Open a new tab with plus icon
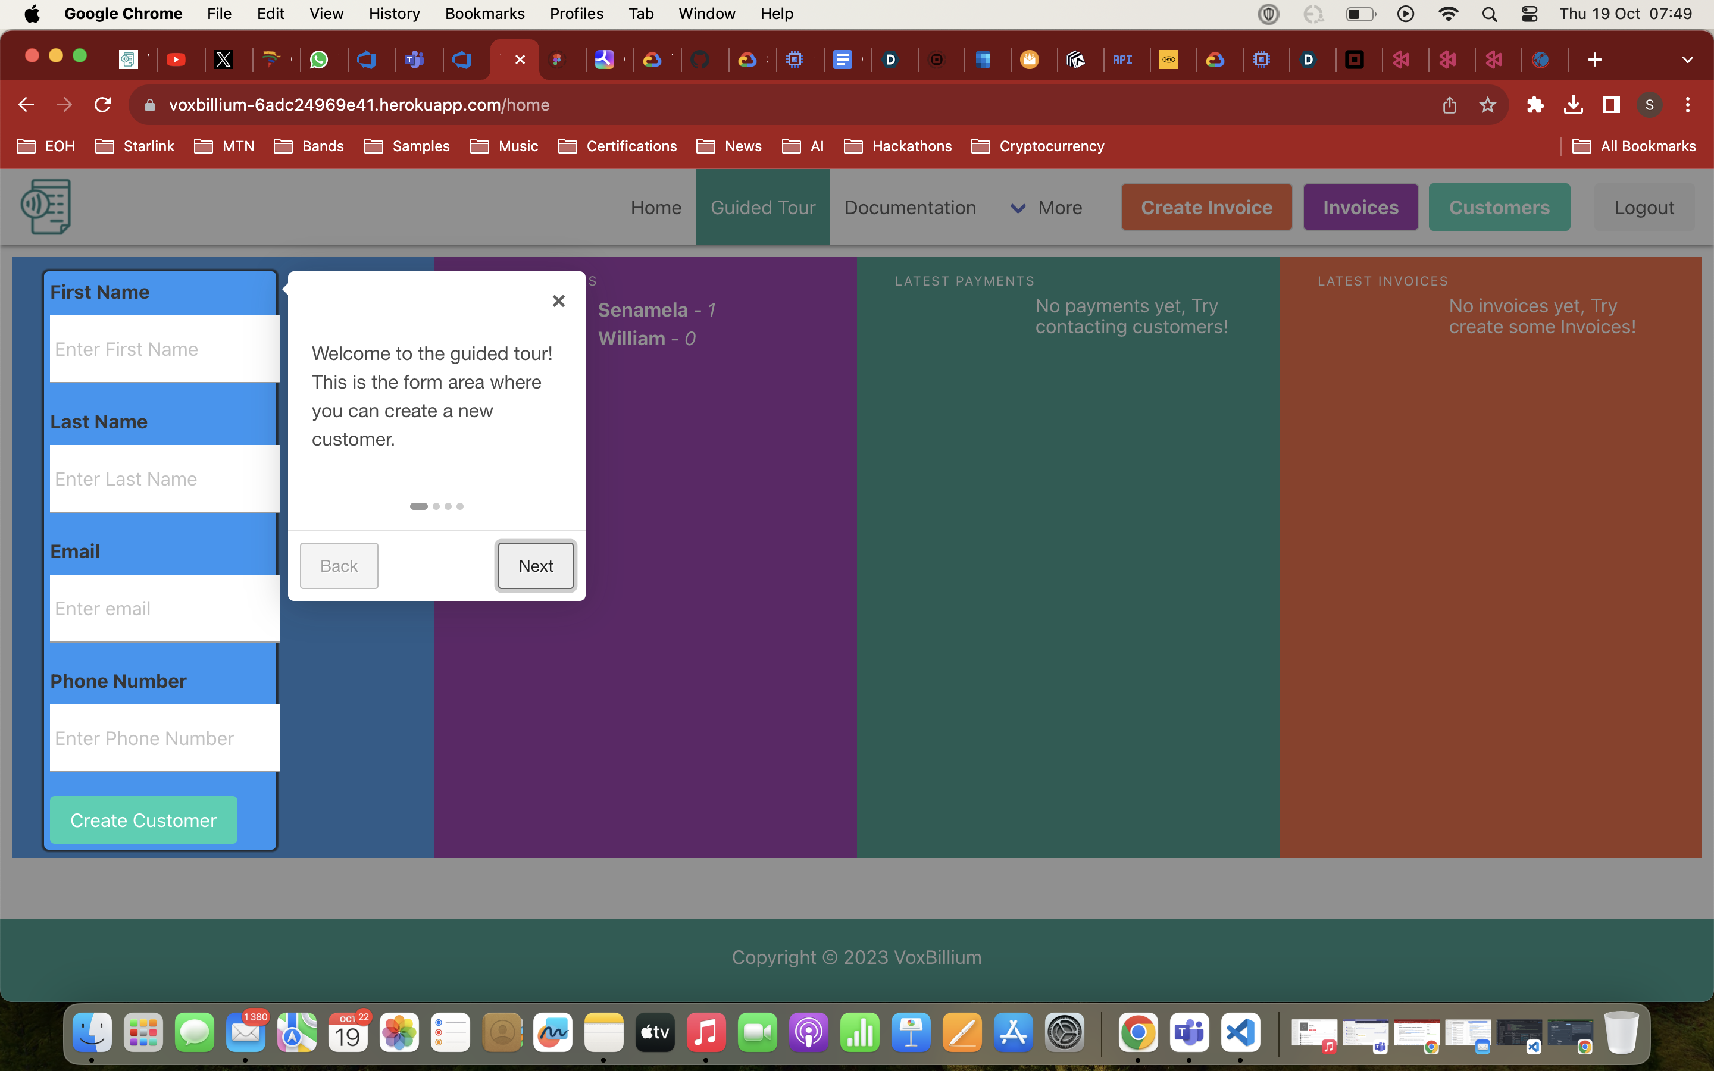This screenshot has height=1071, width=1714. click(1594, 59)
